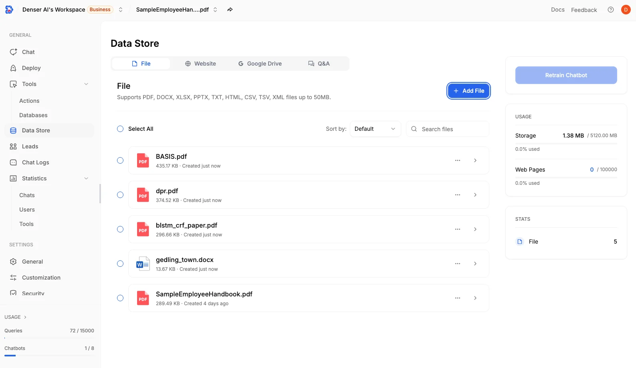Open the help question mark icon
The image size is (636, 368).
tap(611, 10)
